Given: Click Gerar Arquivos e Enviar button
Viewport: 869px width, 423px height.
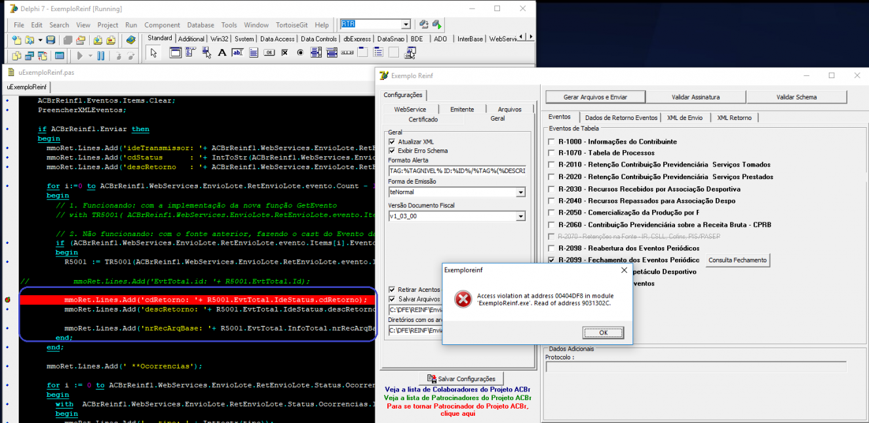Looking at the screenshot, I should coord(595,97).
